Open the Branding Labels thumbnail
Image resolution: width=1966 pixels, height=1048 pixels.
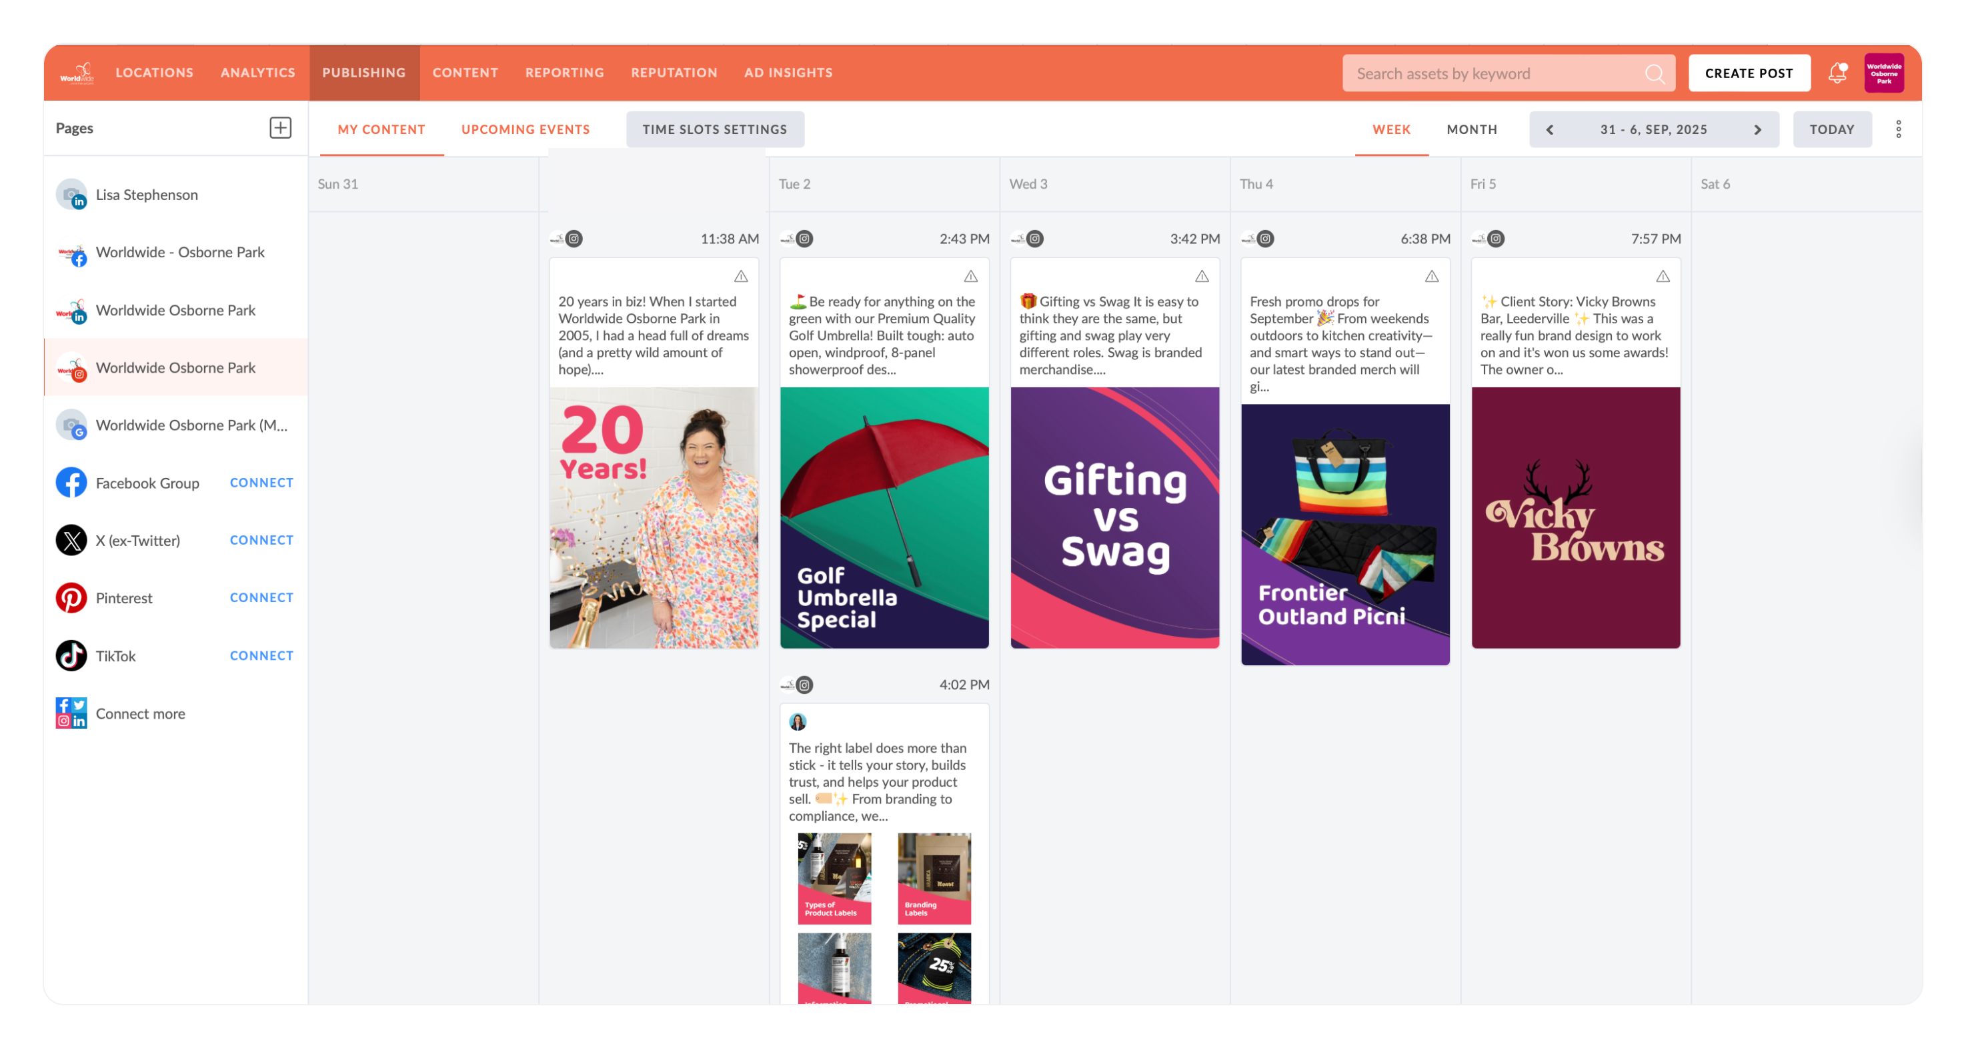click(934, 879)
